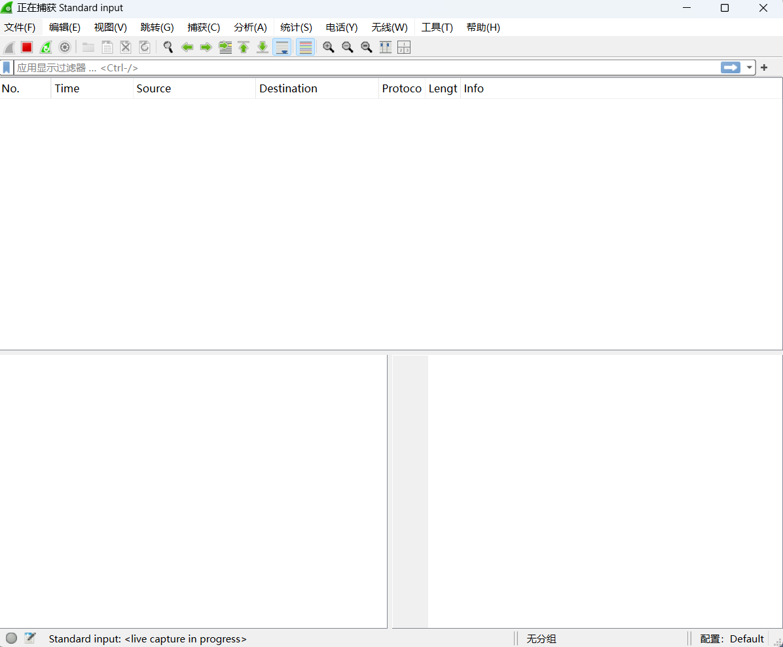Click the expert information circle icon
Screen dimensions: 783x647
click(12, 638)
